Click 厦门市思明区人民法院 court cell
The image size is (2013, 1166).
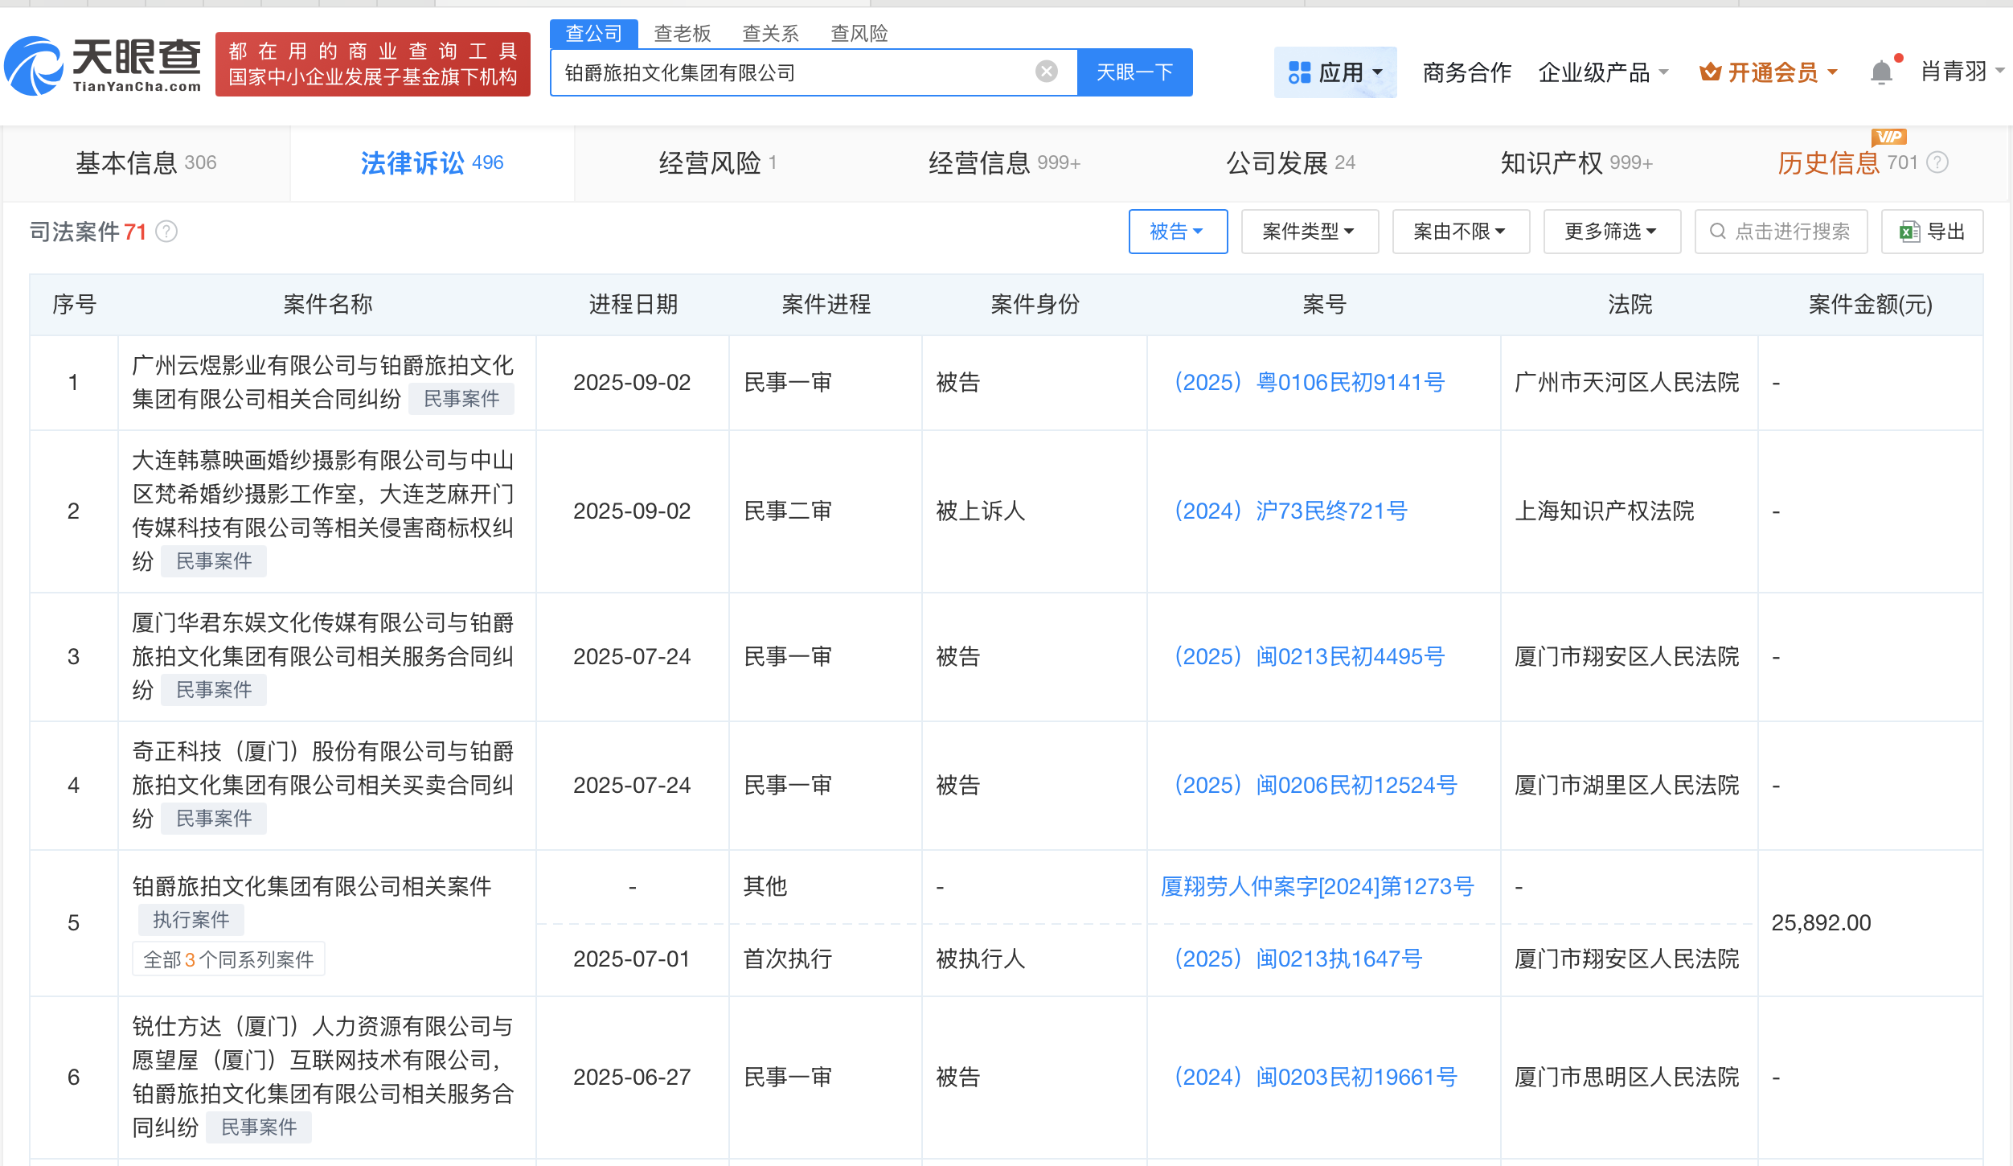(x=1626, y=1077)
